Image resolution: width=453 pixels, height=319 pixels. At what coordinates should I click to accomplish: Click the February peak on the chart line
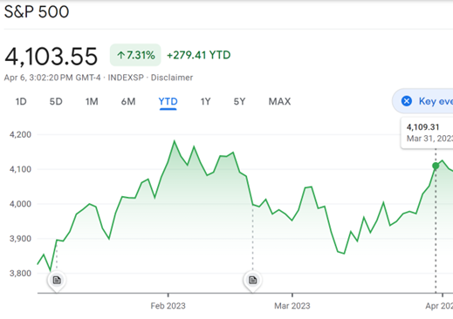tap(175, 141)
